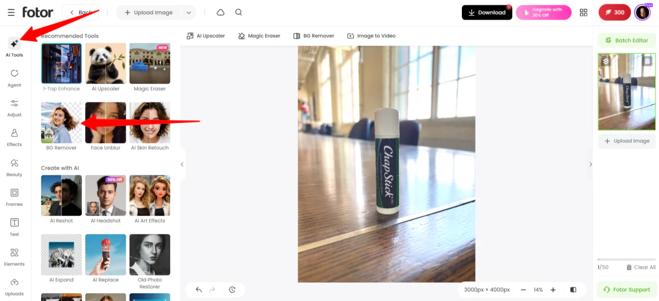The image size is (659, 301).
Task: Click the 14% zoom level value
Action: (538, 289)
